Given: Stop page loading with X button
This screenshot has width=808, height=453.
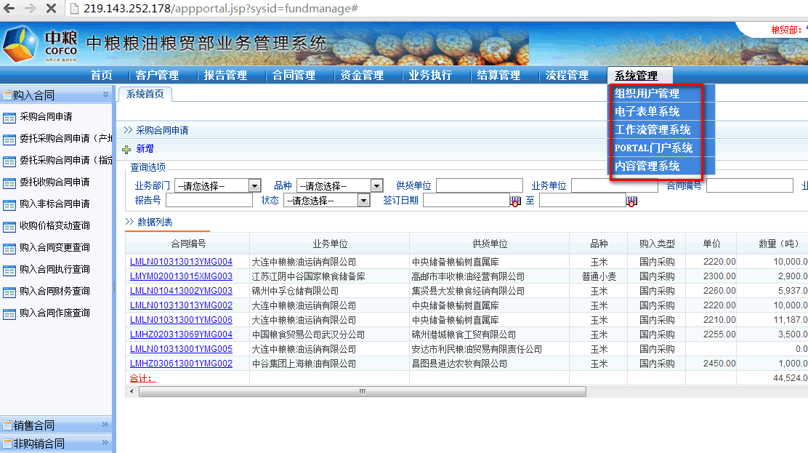Looking at the screenshot, I should click(x=51, y=8).
